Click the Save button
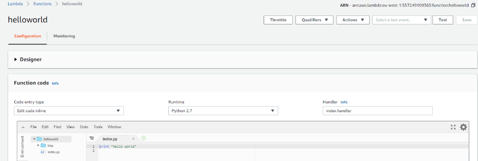Screen dimensions: 478x161 point(466,20)
